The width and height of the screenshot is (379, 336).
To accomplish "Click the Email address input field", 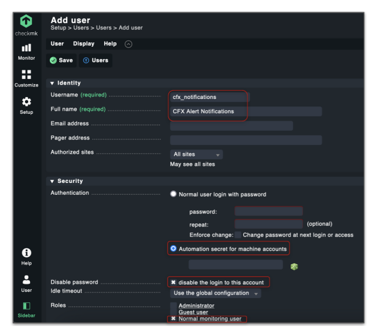I will point(231,126).
